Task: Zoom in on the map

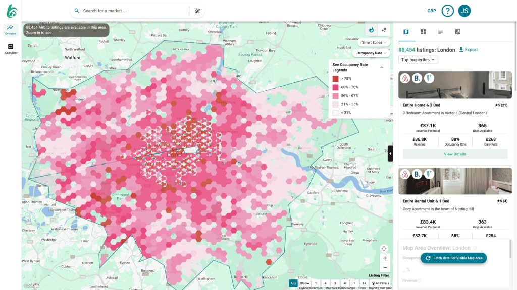Action: coord(385,258)
